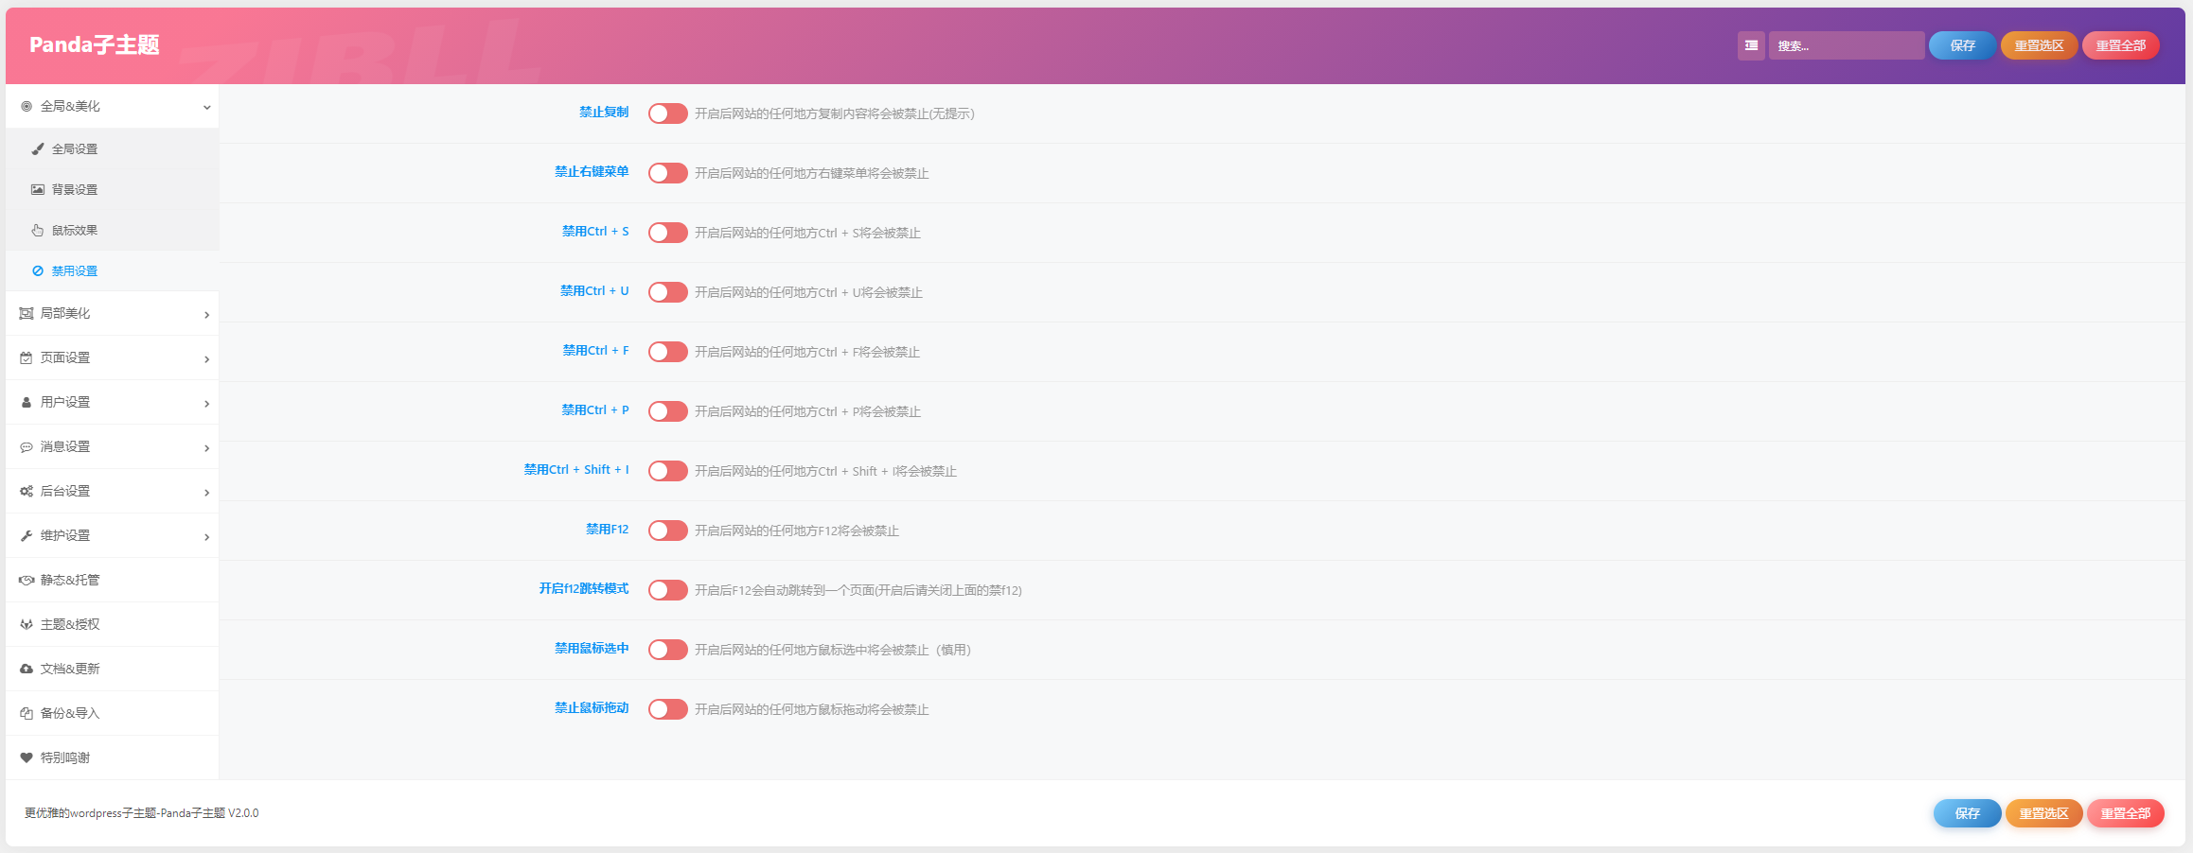The height and width of the screenshot is (853, 2193).
Task: Expand the 维护设置 chevron
Action: [206, 537]
